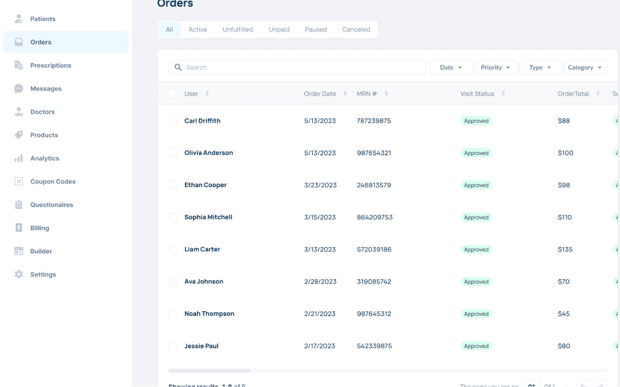Select the Products tag icon
Image resolution: width=620 pixels, height=387 pixels.
[x=19, y=135]
